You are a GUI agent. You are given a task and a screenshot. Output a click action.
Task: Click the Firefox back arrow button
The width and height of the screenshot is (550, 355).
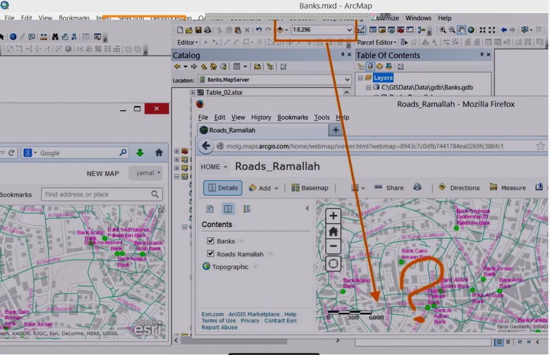tap(206, 146)
